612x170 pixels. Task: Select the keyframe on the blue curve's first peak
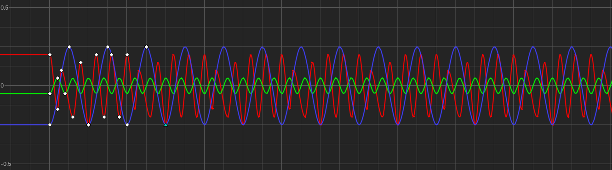69,47
